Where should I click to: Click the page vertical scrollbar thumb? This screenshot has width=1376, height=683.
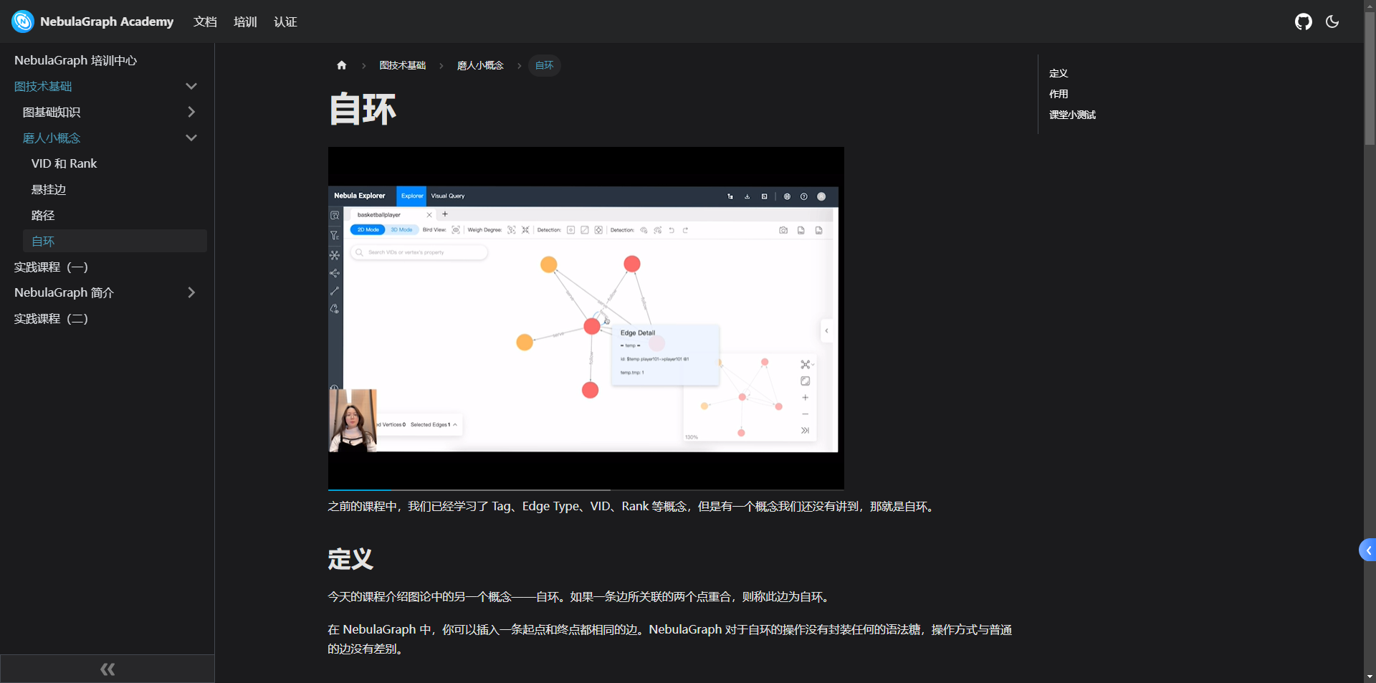click(1370, 79)
